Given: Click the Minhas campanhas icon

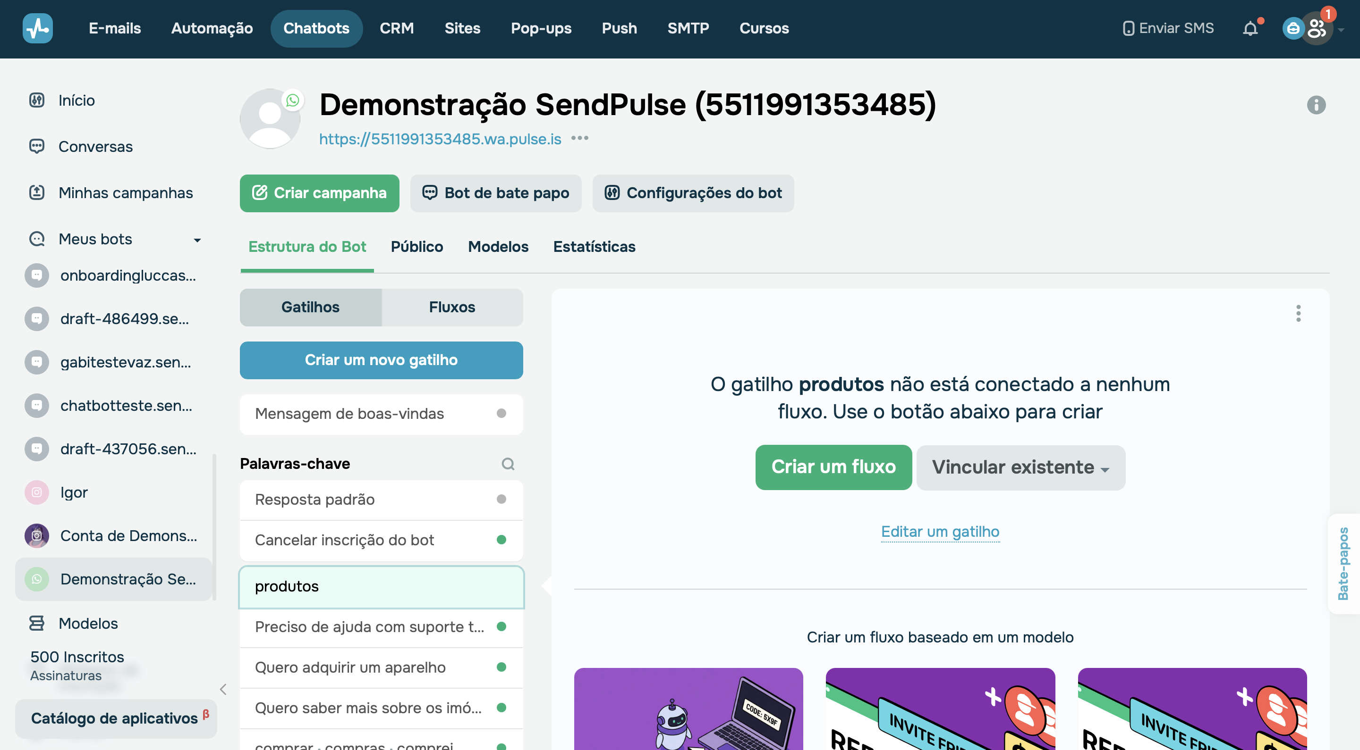Looking at the screenshot, I should [36, 192].
